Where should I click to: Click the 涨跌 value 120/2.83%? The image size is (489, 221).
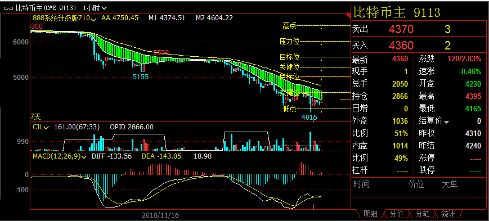click(464, 59)
